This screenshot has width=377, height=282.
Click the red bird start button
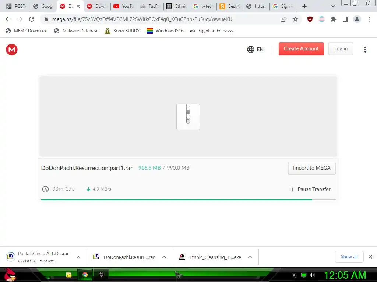10,275
